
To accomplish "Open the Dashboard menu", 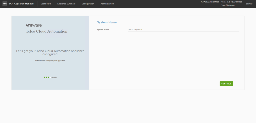I will pos(46,4).
